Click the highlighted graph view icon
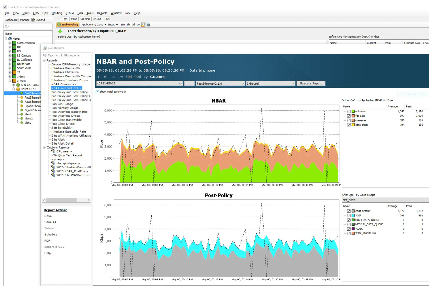Screen dimensions: 429x286 pyautogui.click(x=143, y=25)
